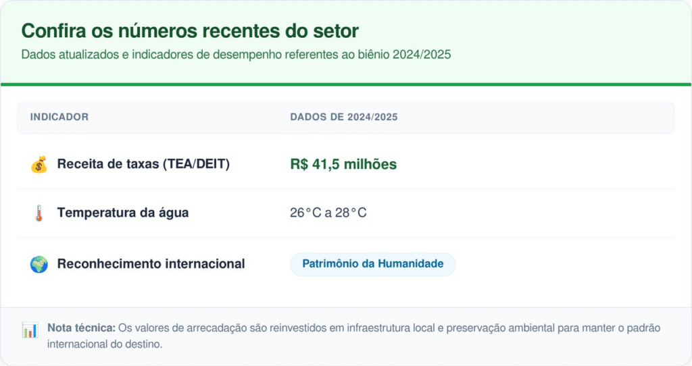Select the "Patrimônio da Humanidade" badge
The image size is (692, 366).
tap(373, 264)
